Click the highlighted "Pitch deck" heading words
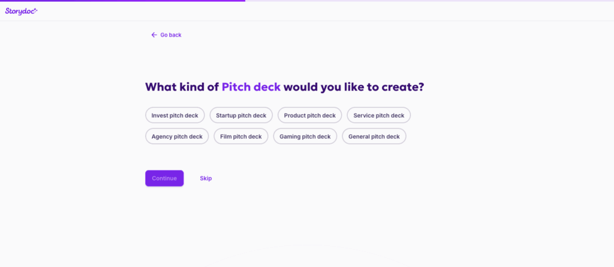The image size is (614, 267). (251, 87)
